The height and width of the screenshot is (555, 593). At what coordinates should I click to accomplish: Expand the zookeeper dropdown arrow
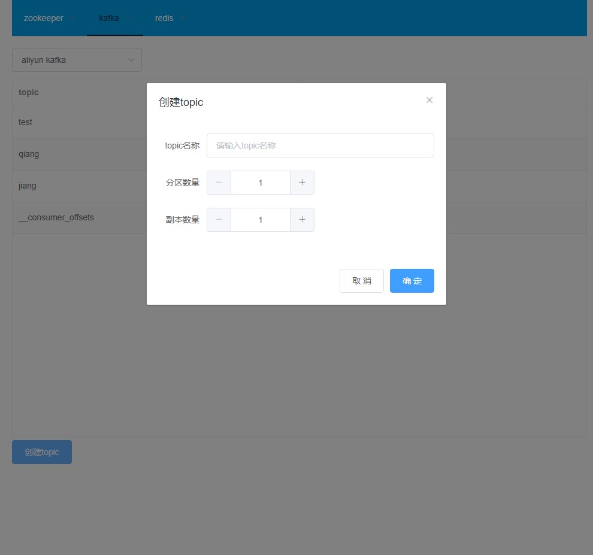point(72,18)
